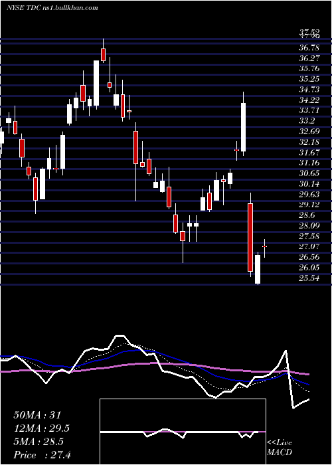Viewport: 332px width, 465px height.
Task: Select the 30.65 price axis label
Action: 309,173
